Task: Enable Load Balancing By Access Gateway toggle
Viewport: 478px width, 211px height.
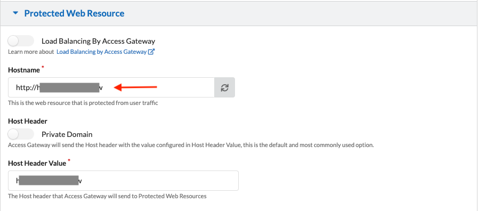Action: (21, 41)
